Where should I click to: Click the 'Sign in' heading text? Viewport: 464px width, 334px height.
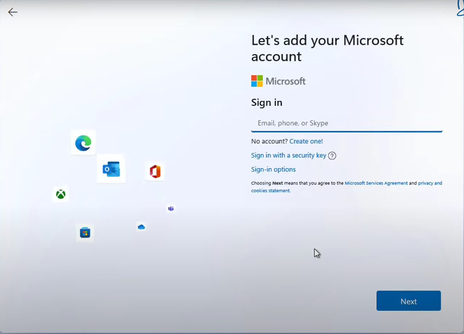pyautogui.click(x=267, y=103)
